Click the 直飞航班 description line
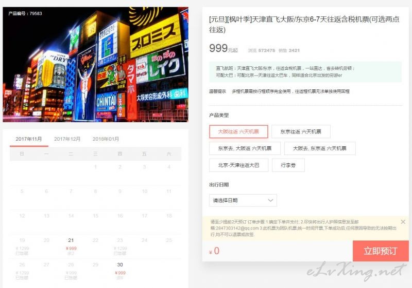The width and height of the screenshot is (412, 288). (285, 68)
